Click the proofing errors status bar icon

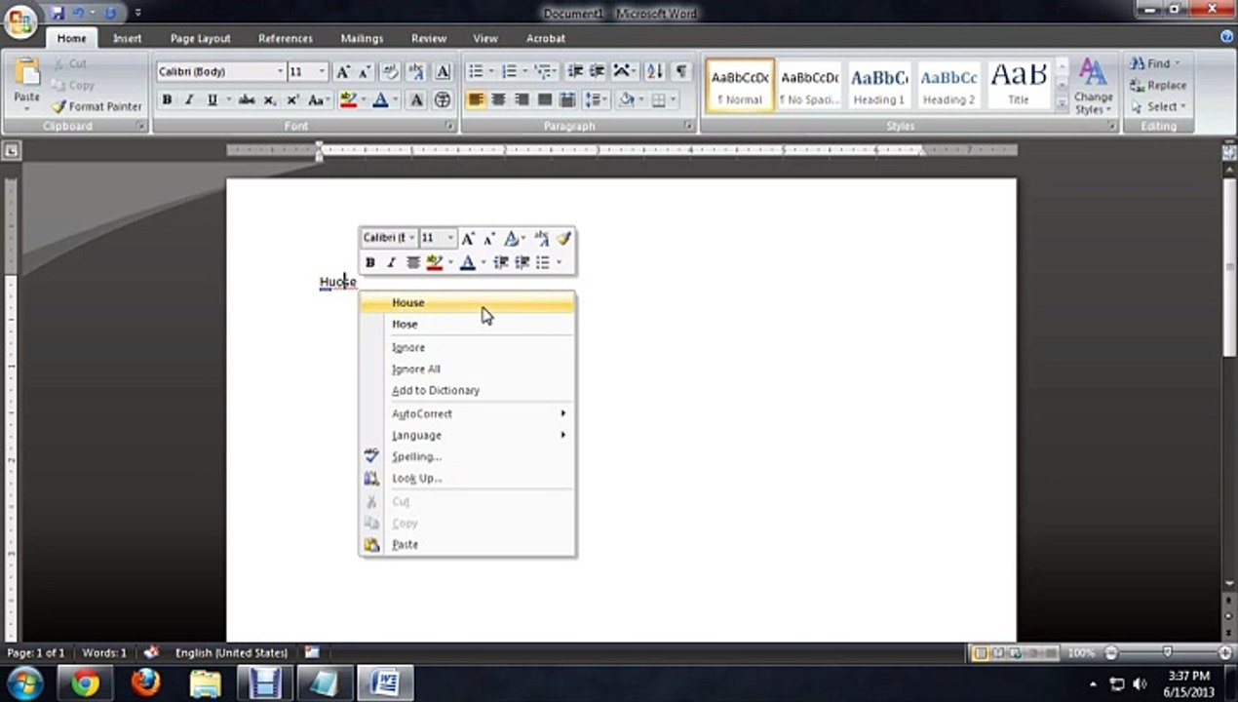coord(151,652)
